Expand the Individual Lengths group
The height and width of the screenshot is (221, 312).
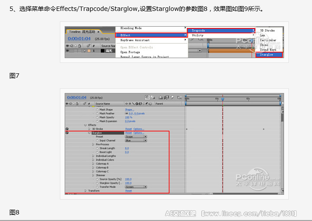click(93, 156)
